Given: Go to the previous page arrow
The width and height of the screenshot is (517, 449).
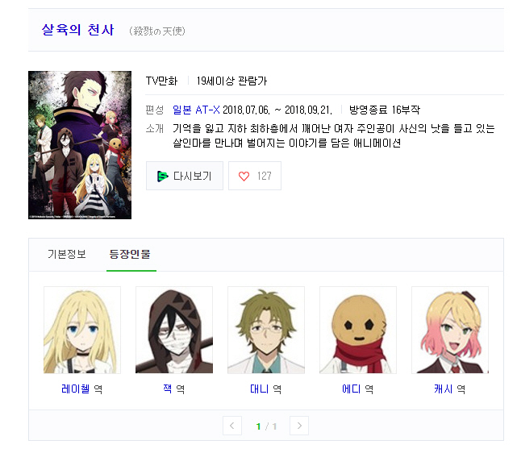Looking at the screenshot, I should tap(232, 426).
